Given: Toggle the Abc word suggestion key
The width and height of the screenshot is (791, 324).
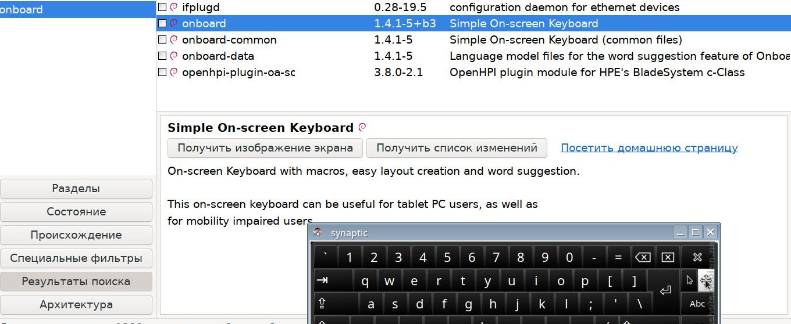Looking at the screenshot, I should click(697, 304).
